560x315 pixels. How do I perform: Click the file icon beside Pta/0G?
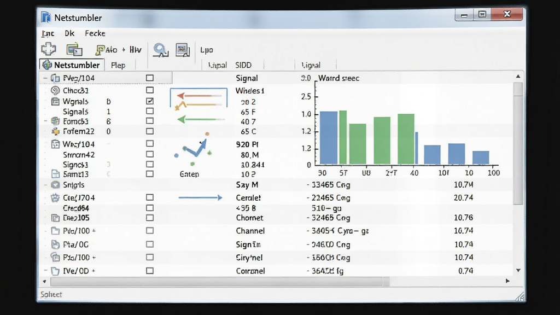(55, 244)
